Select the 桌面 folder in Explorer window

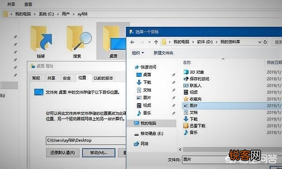click(x=113, y=41)
